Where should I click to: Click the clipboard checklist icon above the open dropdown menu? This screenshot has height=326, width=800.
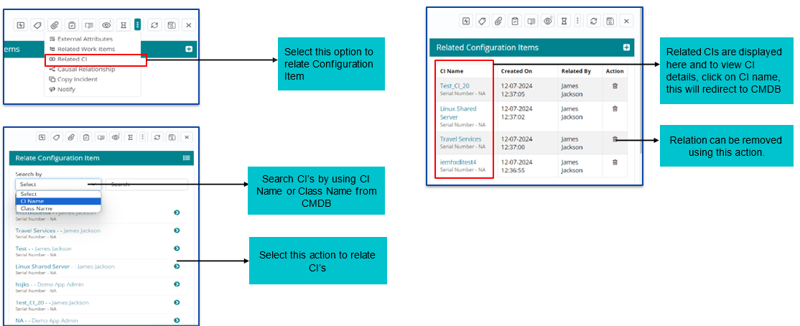[x=71, y=24]
